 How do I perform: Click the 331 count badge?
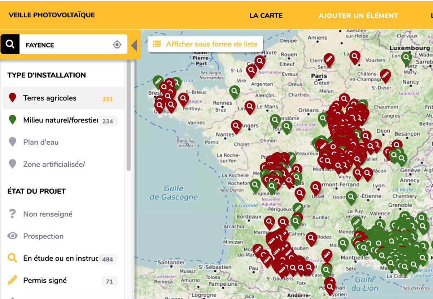(x=108, y=99)
